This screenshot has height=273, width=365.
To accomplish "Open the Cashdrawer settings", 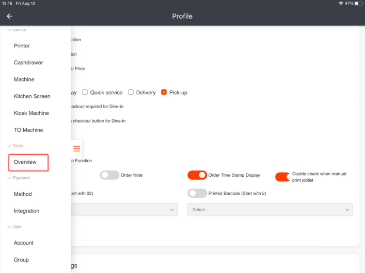I will coord(28,63).
